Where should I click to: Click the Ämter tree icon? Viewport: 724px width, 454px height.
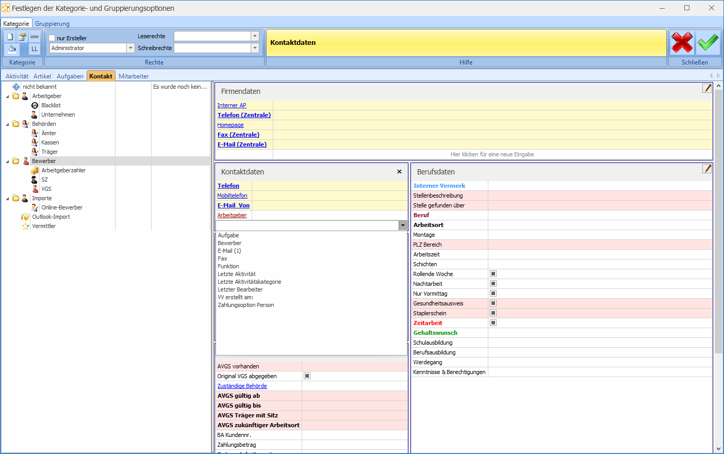pyautogui.click(x=35, y=133)
